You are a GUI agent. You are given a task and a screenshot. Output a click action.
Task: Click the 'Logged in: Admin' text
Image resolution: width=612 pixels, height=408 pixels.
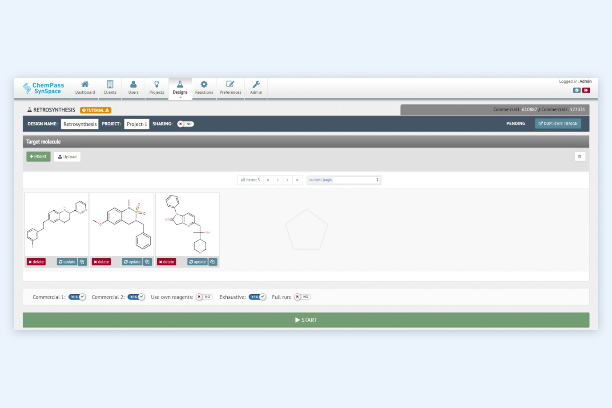[575, 81]
